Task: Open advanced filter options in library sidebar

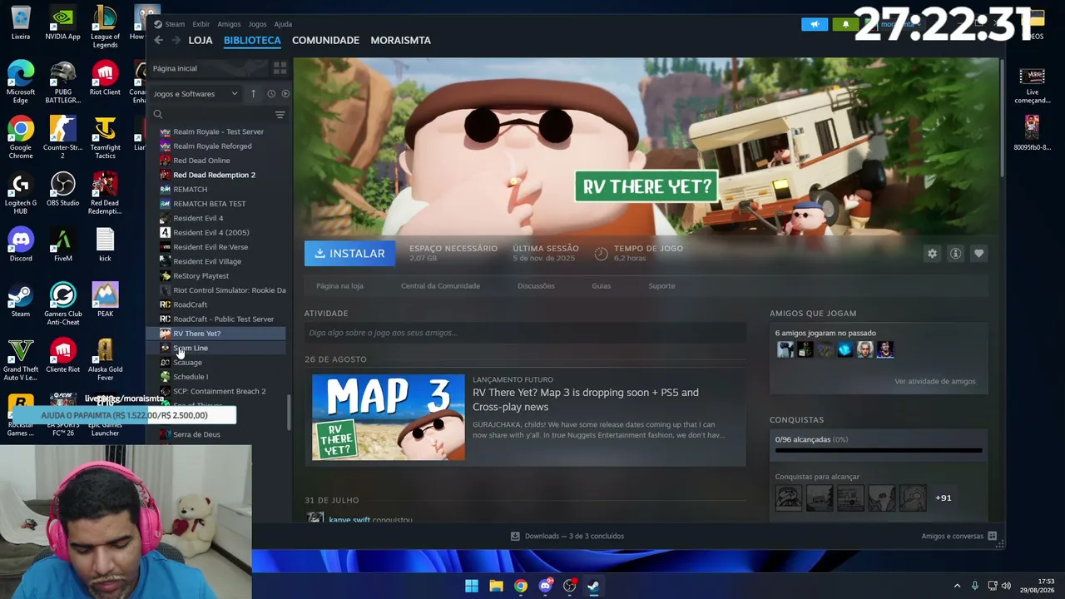Action: pos(280,115)
